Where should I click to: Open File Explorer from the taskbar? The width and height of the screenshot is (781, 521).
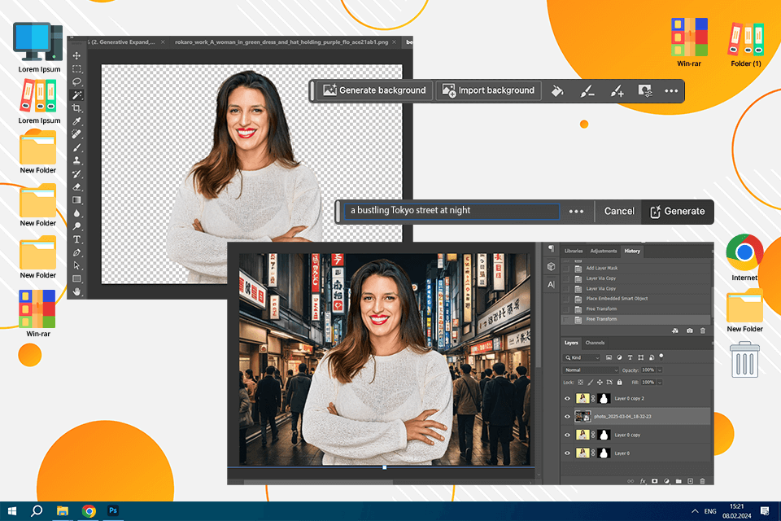pos(63,511)
